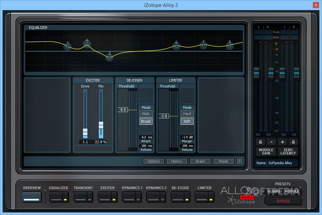This screenshot has height=215, width=322.
Task: Select EQ node 8 on the curve
Action: [230, 46]
